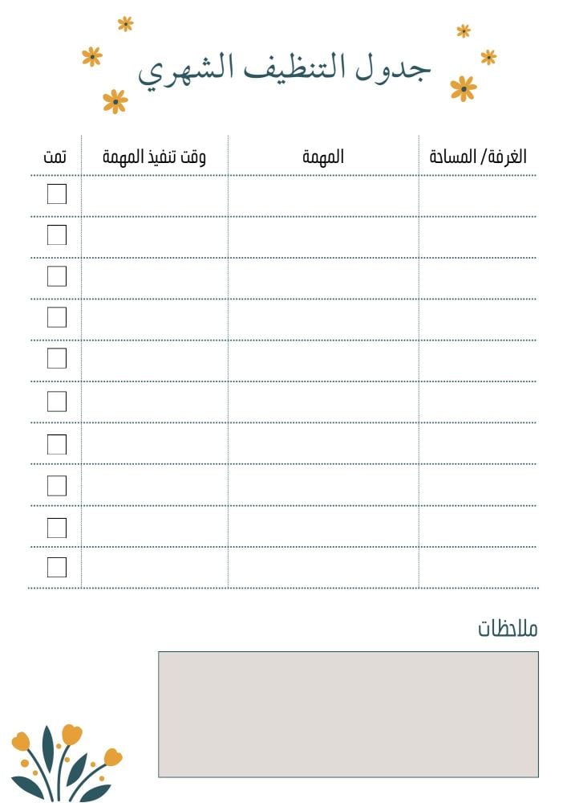Image resolution: width=567 pixels, height=803 pixels.
Task: Check the first row's تمت checkbox
Action: [57, 194]
